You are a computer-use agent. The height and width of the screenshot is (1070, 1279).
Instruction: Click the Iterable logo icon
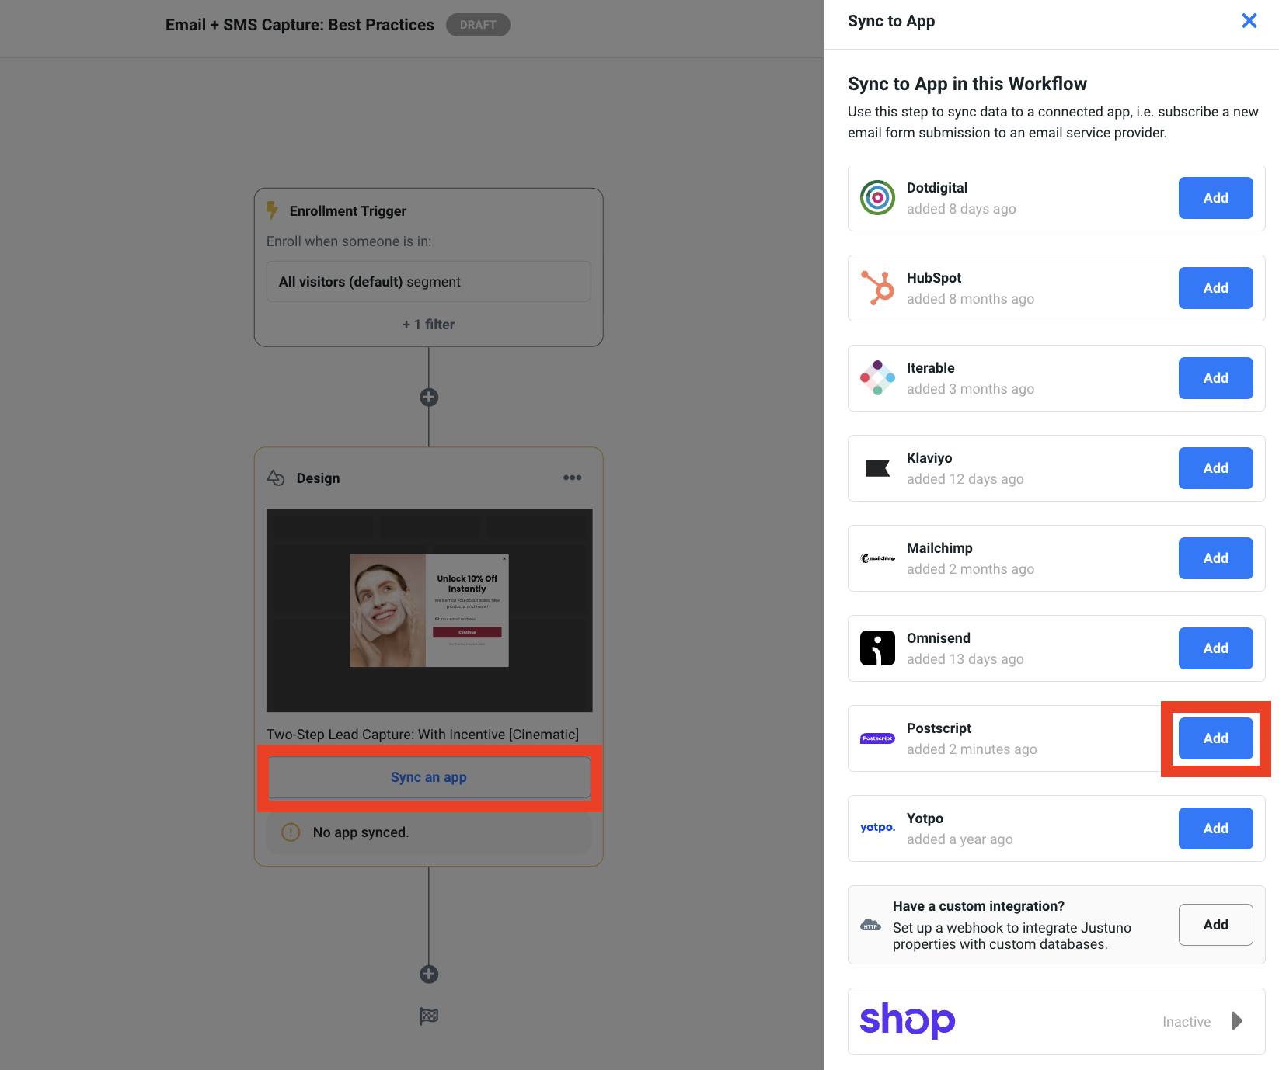tap(877, 378)
